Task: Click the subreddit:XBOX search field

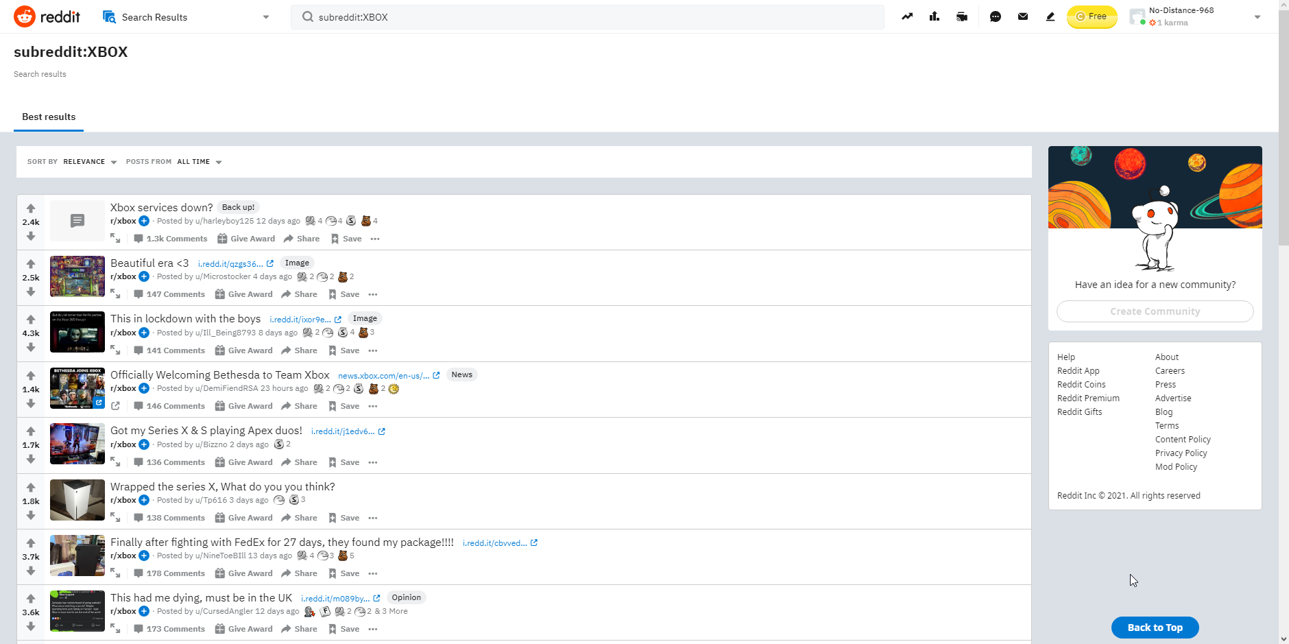Action: coord(588,17)
